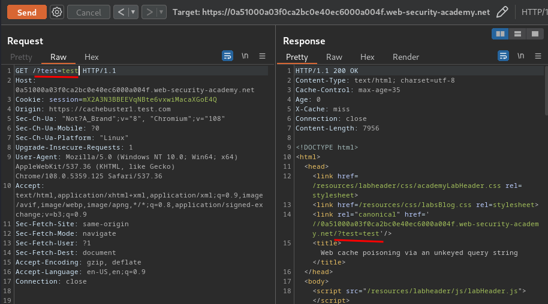Image resolution: width=548 pixels, height=304 pixels.
Task: Click the canonical link with ?test=test
Action: click(426, 224)
